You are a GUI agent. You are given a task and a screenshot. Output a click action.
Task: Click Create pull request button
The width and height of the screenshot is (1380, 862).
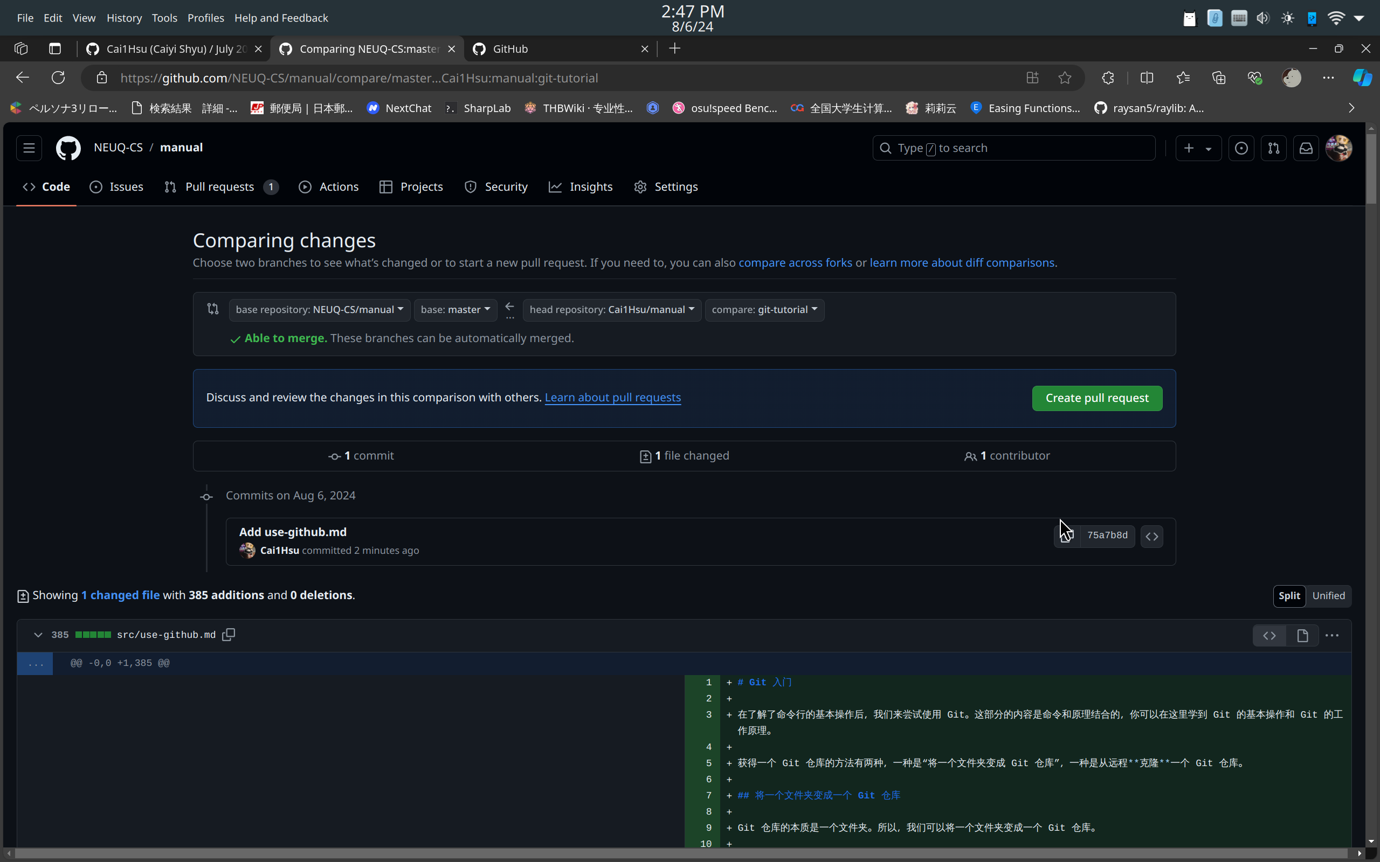click(1096, 398)
